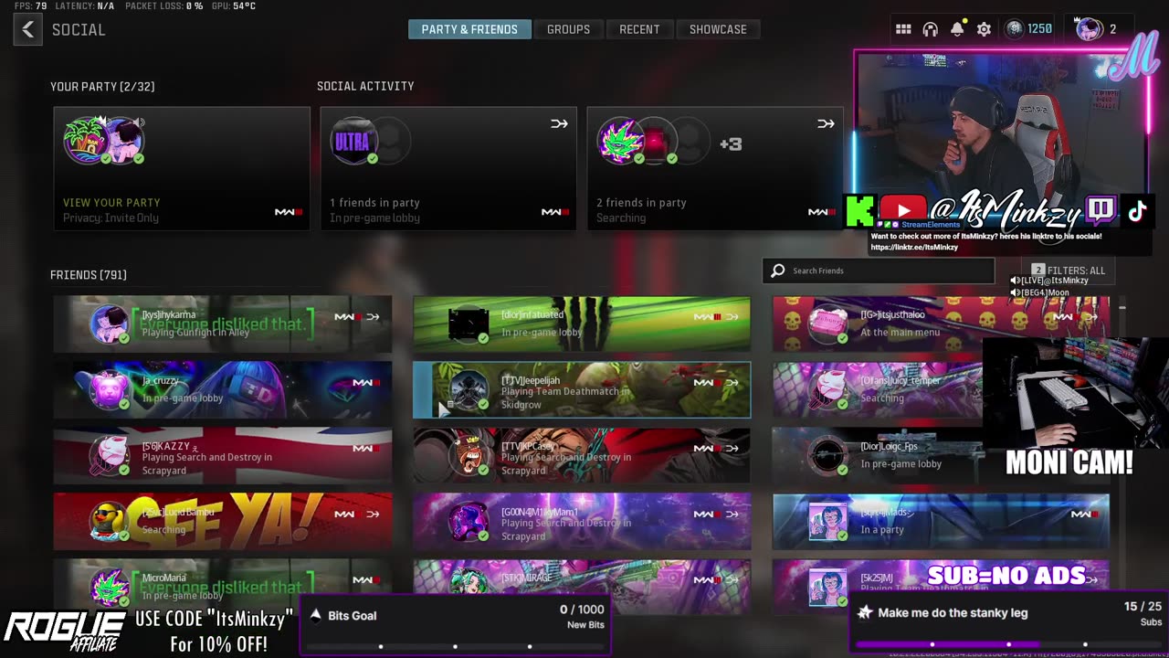Click the join arrow on [G00N4]M1lkyMam1's card
Screen dimensions: 1169x658
(x=732, y=515)
